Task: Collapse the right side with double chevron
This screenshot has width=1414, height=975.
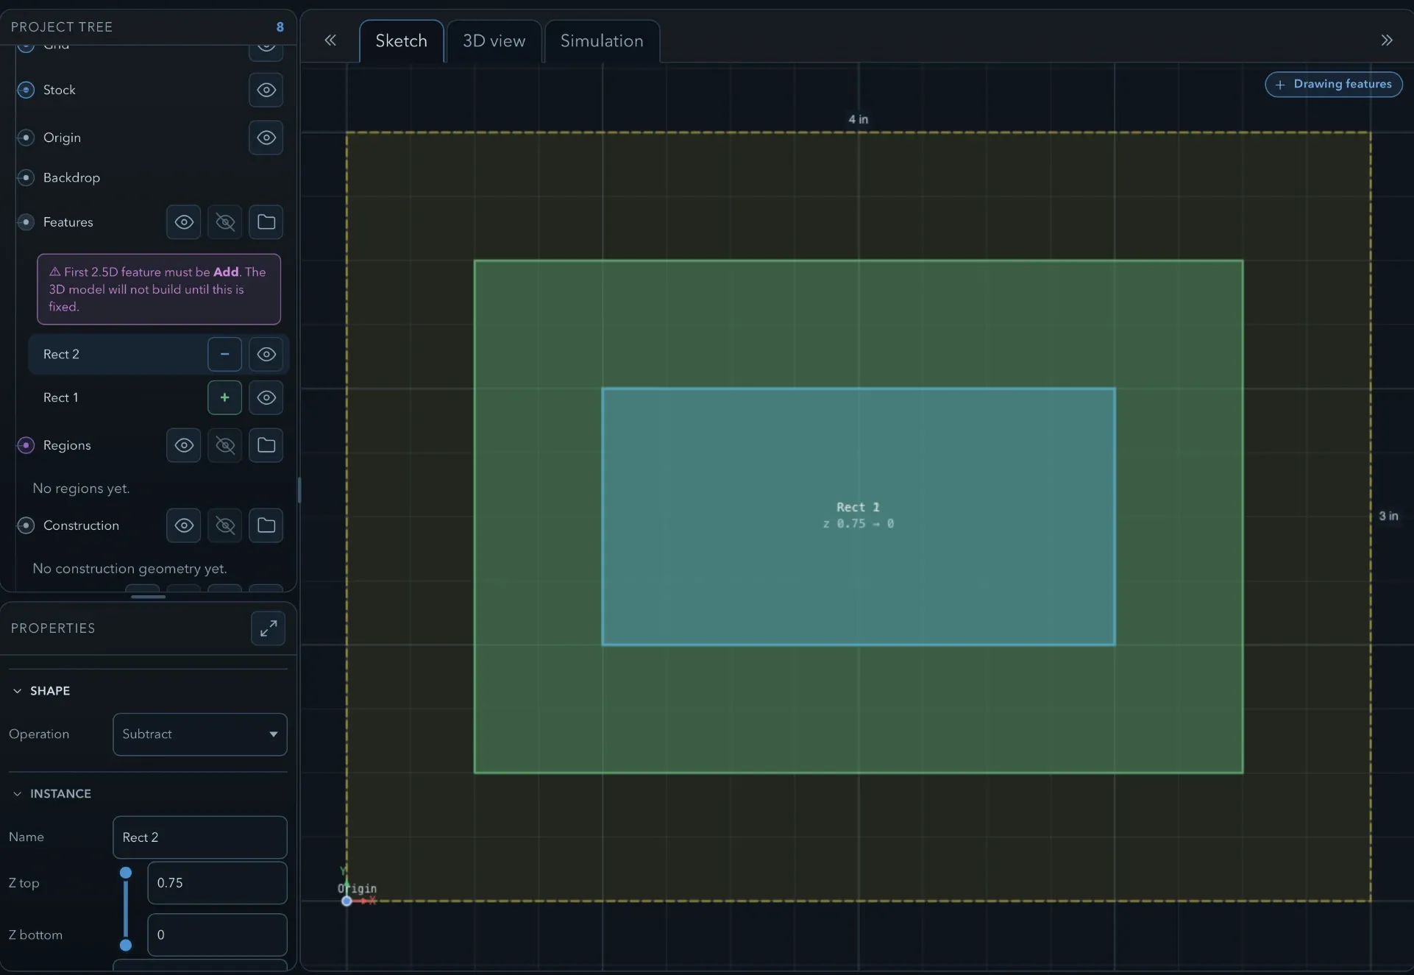Action: (1387, 40)
